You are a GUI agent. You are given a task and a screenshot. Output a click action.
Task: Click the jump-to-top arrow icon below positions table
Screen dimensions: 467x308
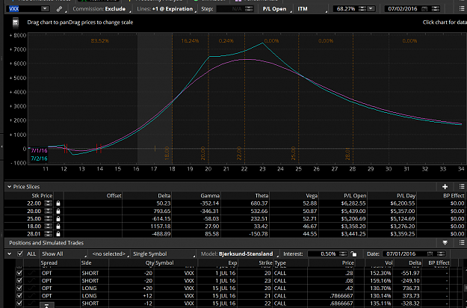pos(47,305)
